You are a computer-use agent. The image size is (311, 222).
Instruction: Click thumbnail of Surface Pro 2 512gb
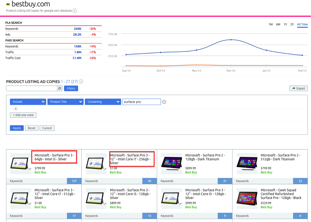(x=247, y=164)
